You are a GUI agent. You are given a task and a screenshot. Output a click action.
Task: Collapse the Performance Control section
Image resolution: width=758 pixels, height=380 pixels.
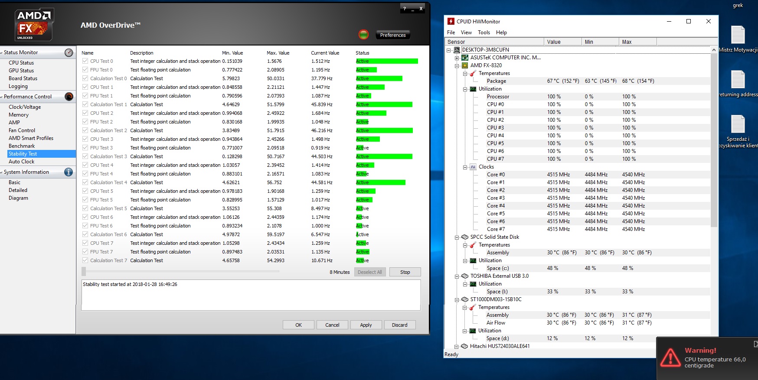click(2, 97)
